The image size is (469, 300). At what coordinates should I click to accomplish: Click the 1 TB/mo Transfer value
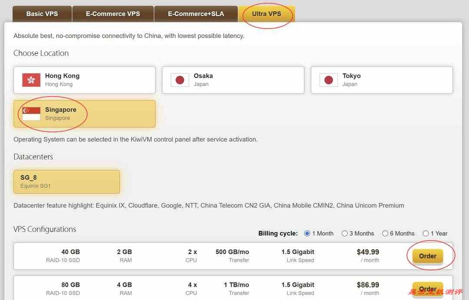click(236, 285)
